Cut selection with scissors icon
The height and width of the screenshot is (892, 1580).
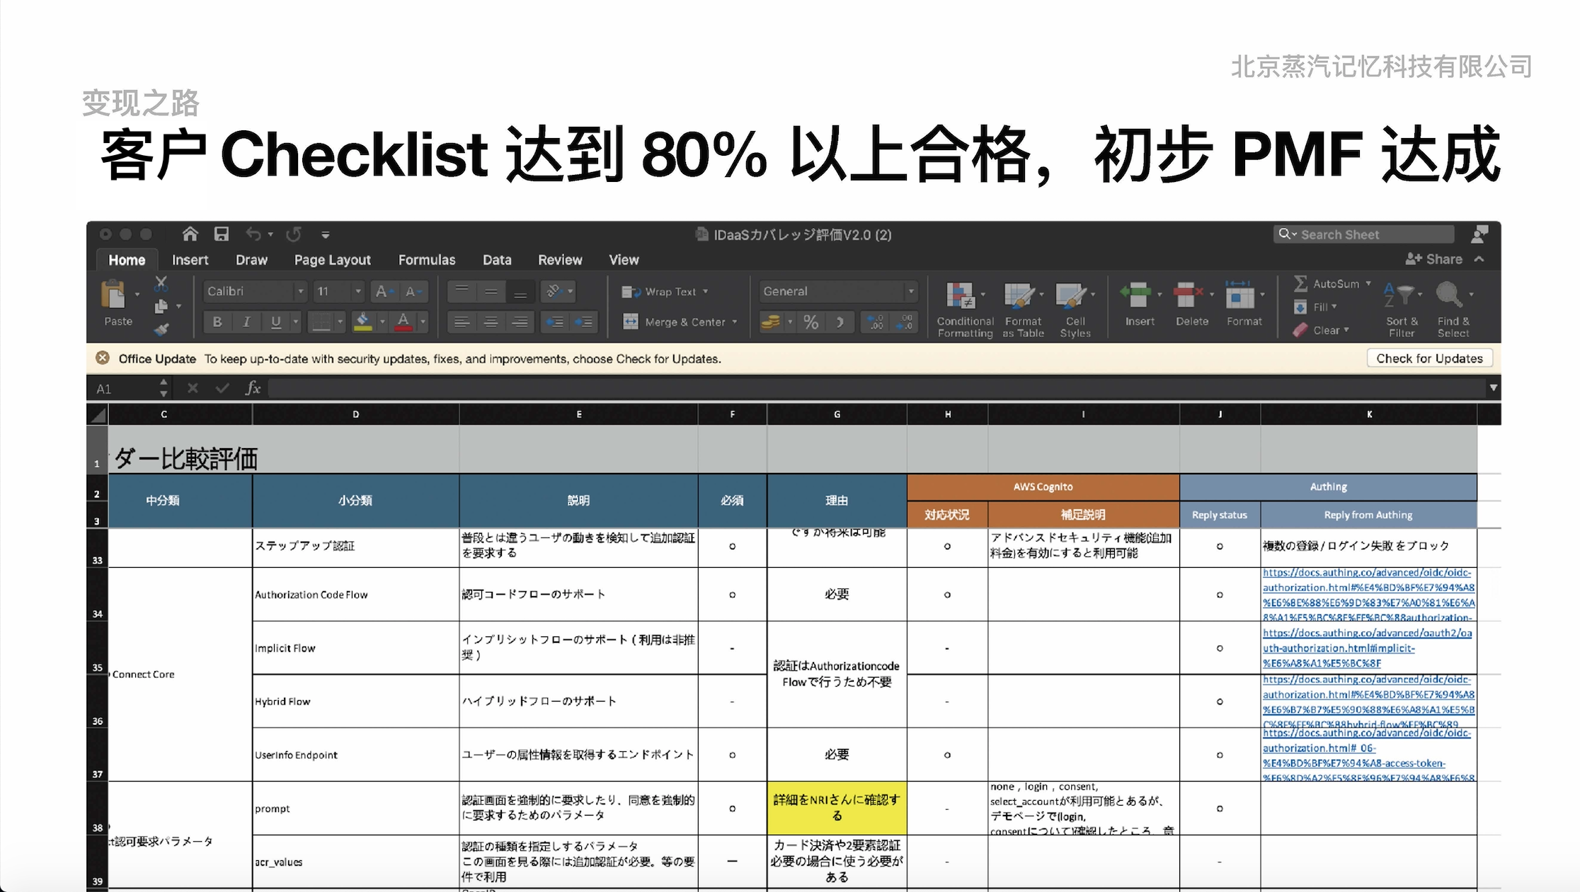click(x=161, y=284)
